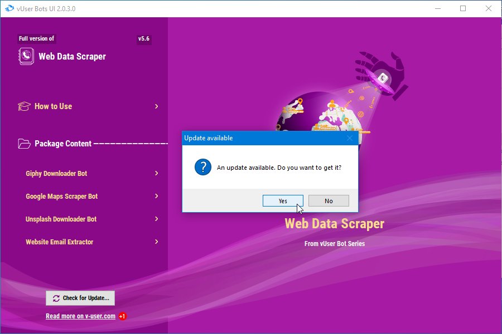This screenshot has height=334, width=502.
Task: Open the Read more on v-user.com link
Action: click(x=80, y=316)
